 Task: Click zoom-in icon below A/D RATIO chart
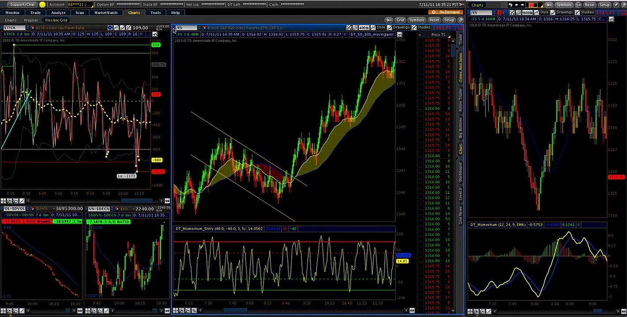point(94,310)
